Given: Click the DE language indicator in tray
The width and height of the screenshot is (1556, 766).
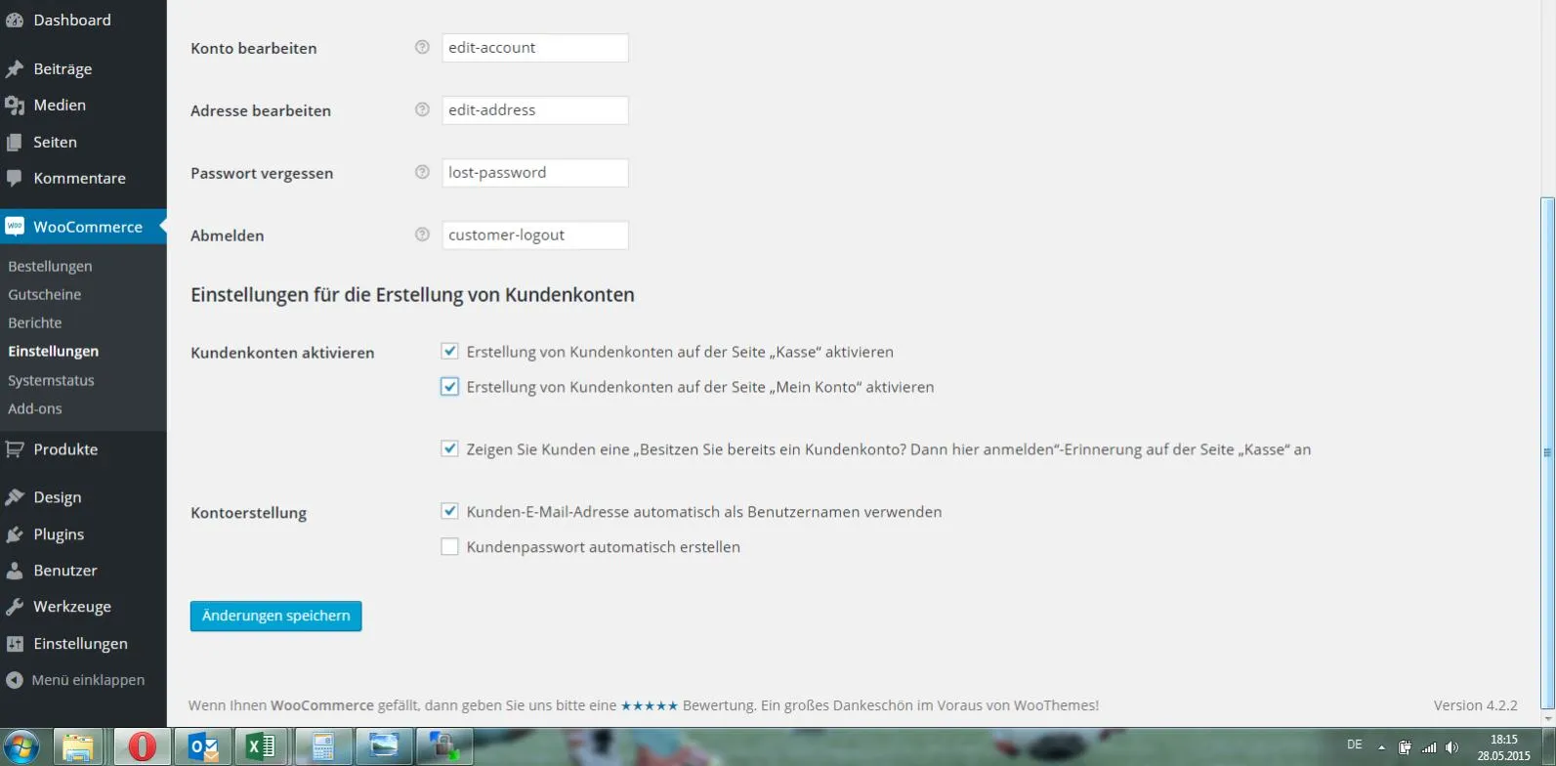Looking at the screenshot, I should (1354, 745).
